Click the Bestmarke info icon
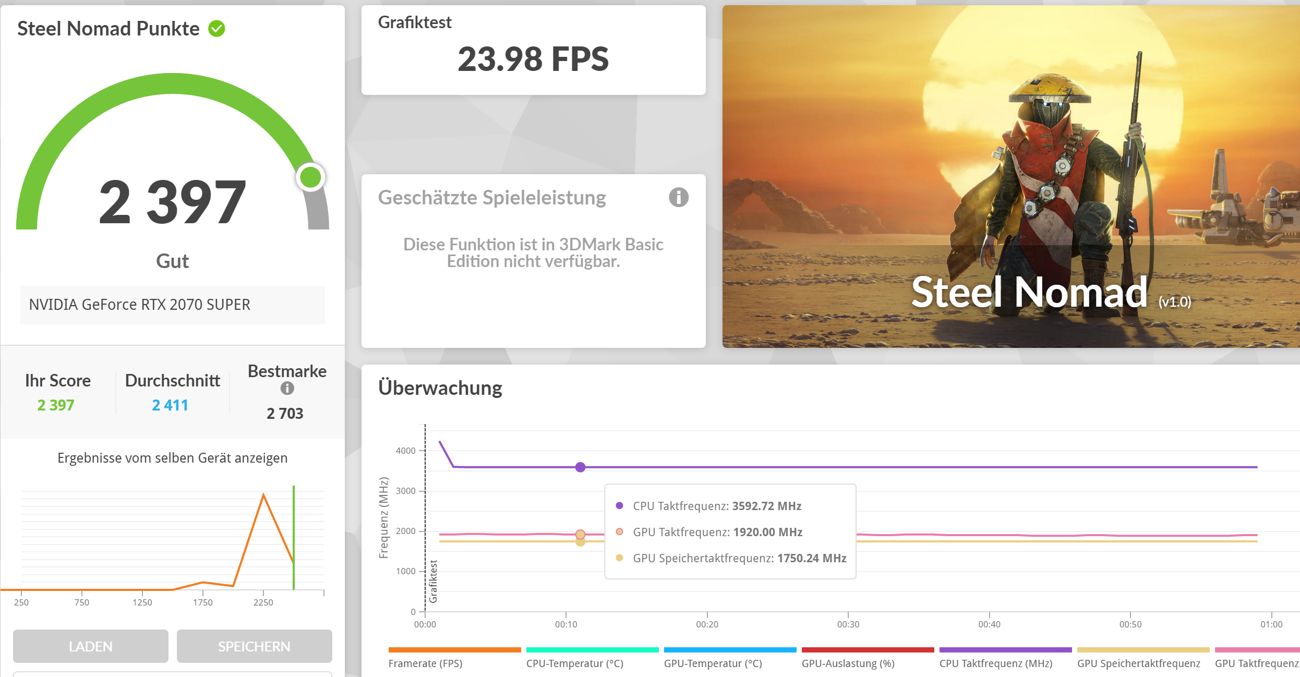Viewport: 1300px width, 677px height. [287, 388]
